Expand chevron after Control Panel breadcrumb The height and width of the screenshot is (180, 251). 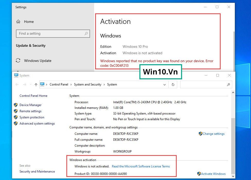point(71,84)
